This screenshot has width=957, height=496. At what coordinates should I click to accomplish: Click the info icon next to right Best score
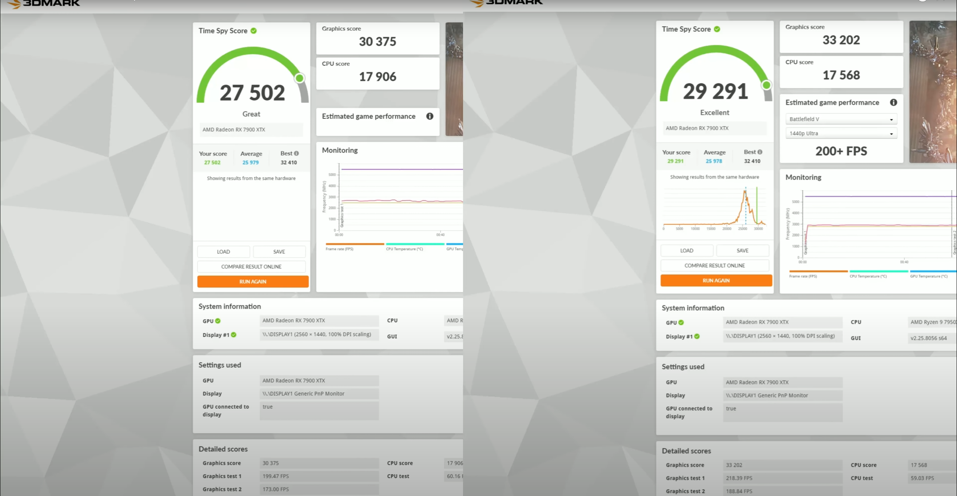pos(760,152)
